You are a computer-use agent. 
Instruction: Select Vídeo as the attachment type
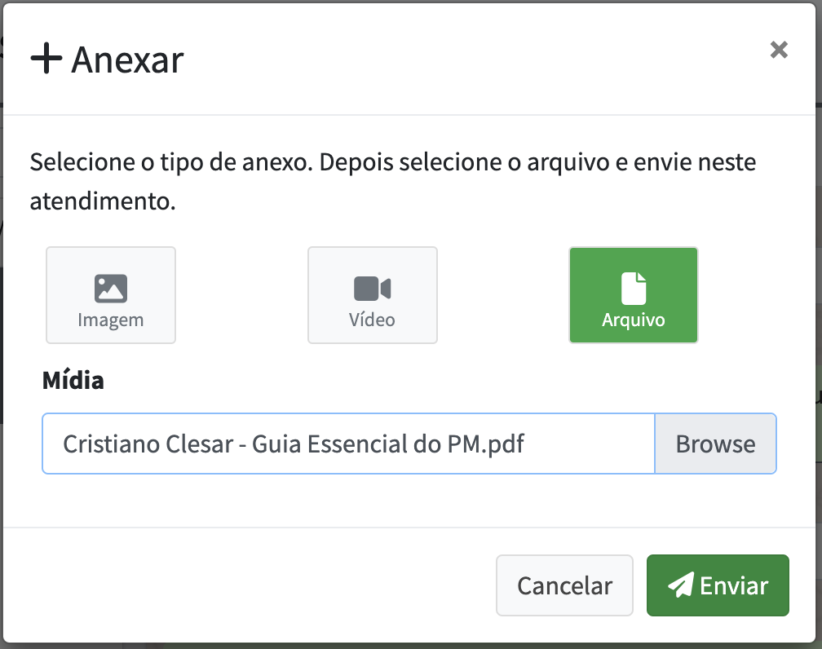[x=372, y=294]
